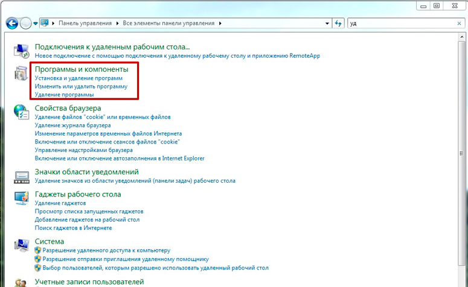
Task: Click the Учетные записи пользователей icon
Action: 22,283
